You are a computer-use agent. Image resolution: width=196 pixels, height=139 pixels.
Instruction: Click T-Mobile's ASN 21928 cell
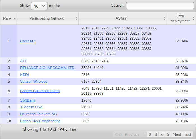pos(123,107)
